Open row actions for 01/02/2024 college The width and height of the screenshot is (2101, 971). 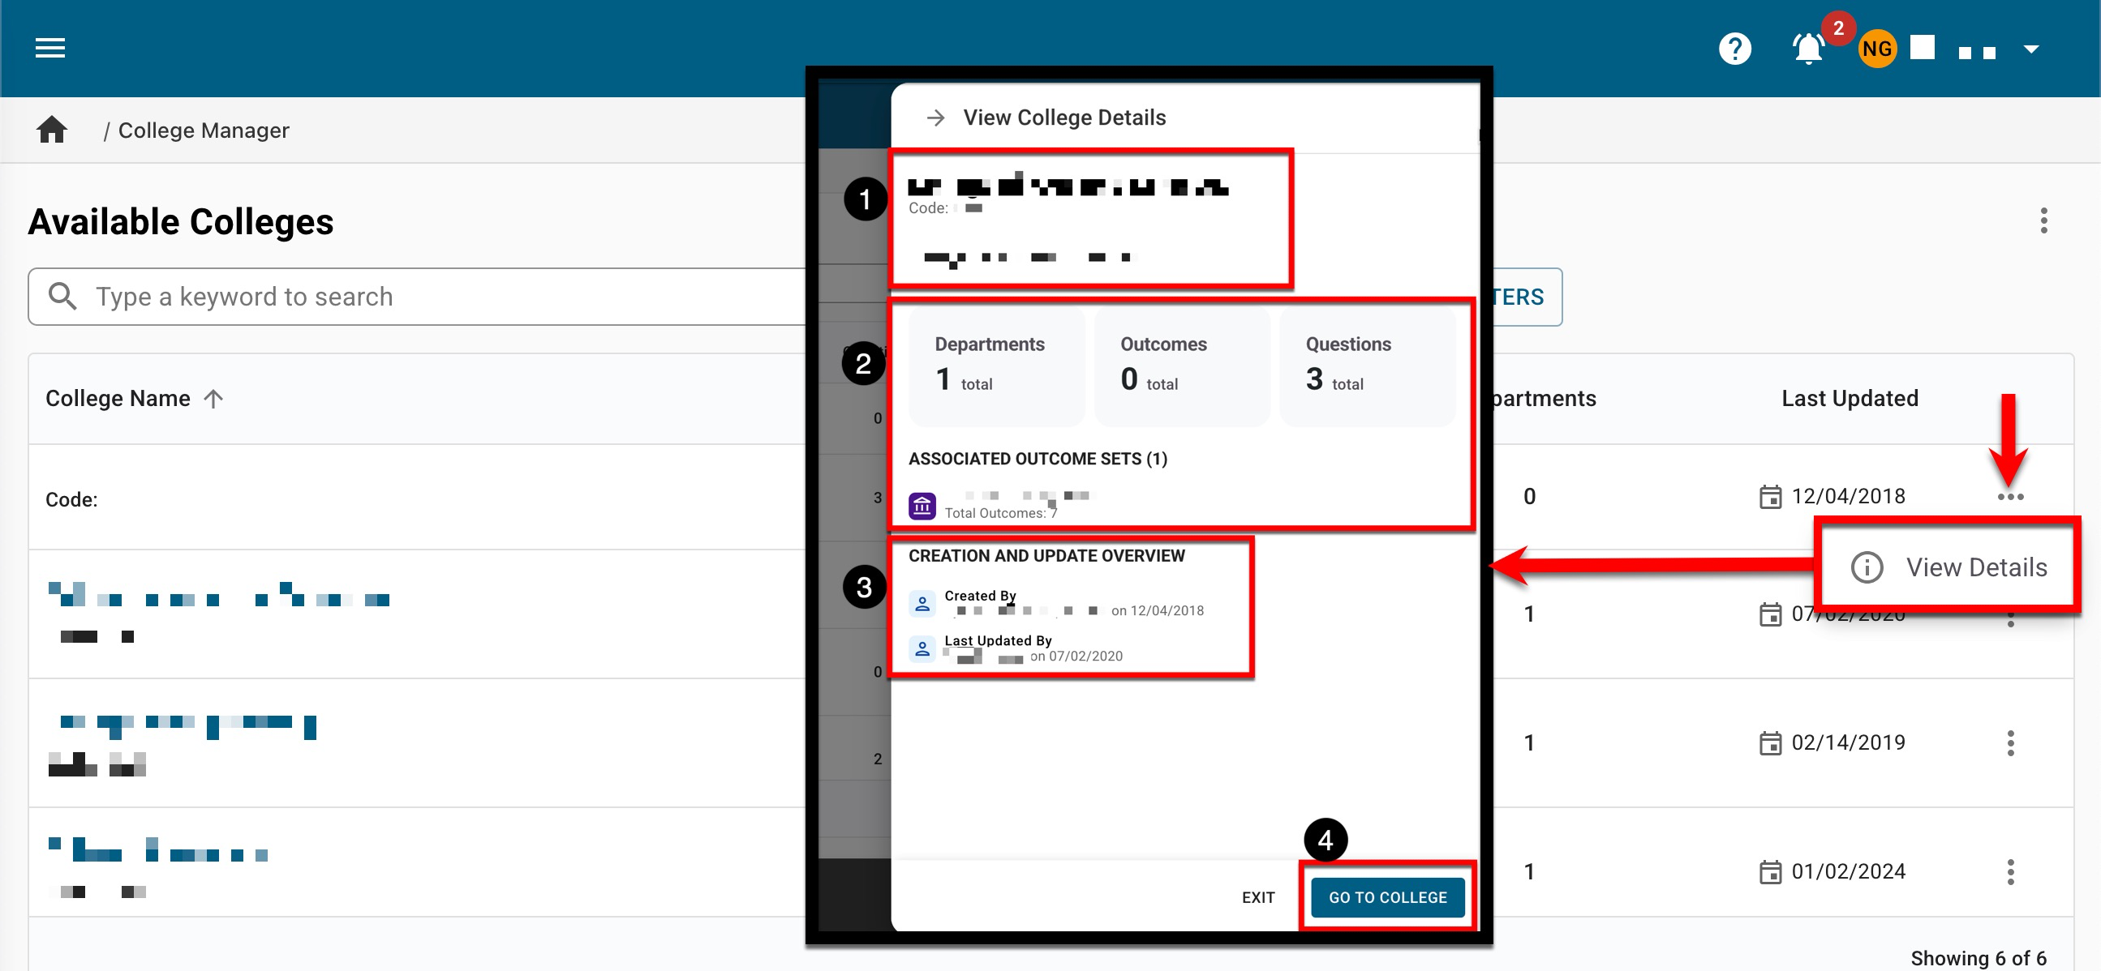(2009, 871)
